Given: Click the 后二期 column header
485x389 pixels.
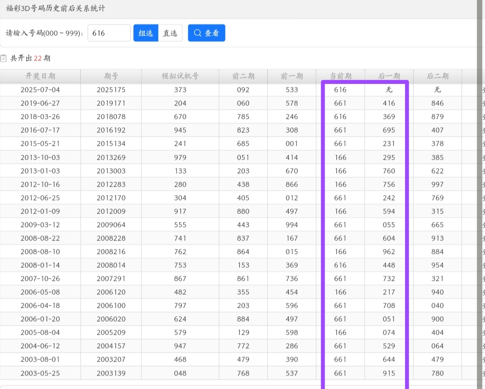Looking at the screenshot, I should [437, 76].
